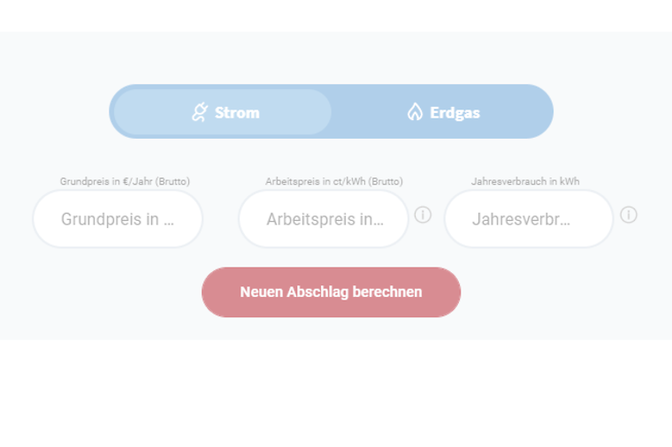Click the 'Grundpreis in ...' placeholder text
672x447 pixels.
118,219
